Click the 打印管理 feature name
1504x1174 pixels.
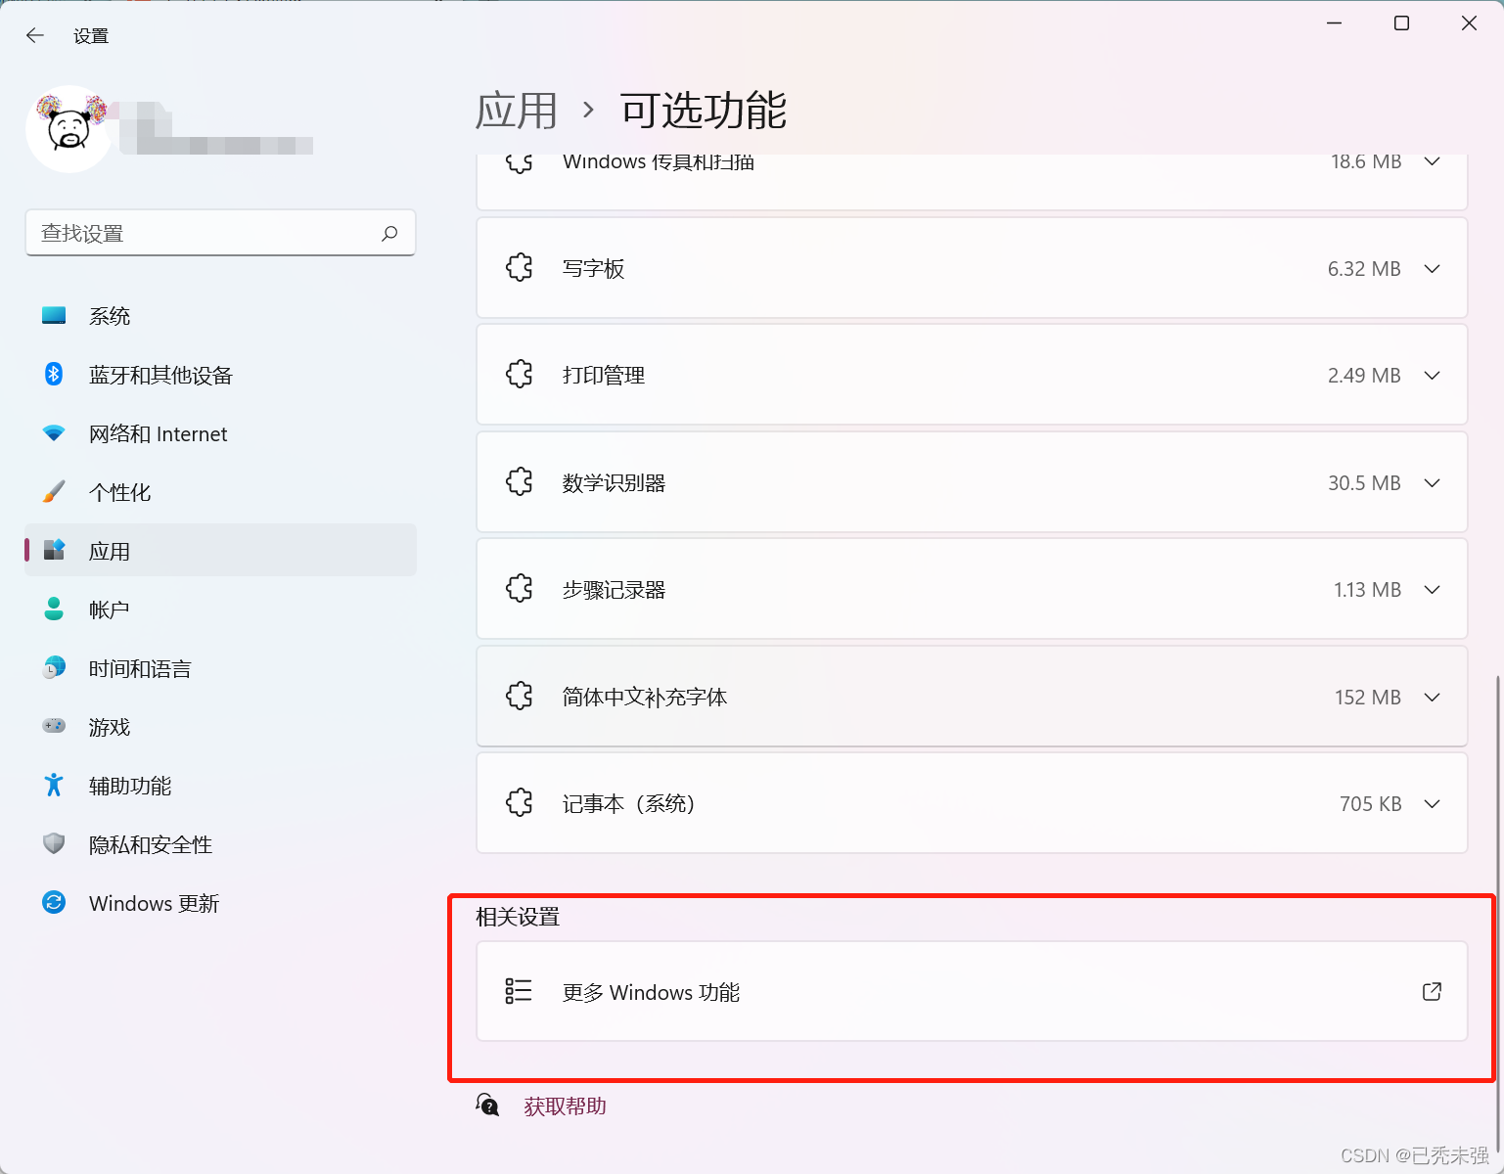tap(604, 376)
